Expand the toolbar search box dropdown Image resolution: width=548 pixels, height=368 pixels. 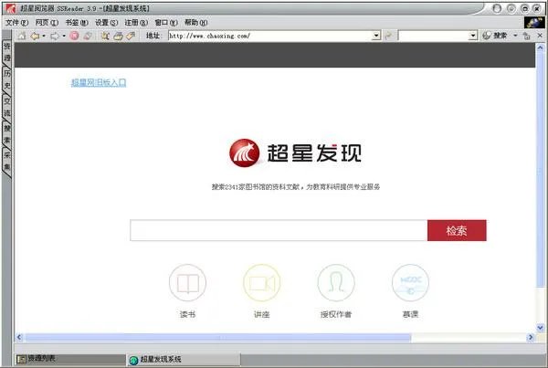(473, 36)
